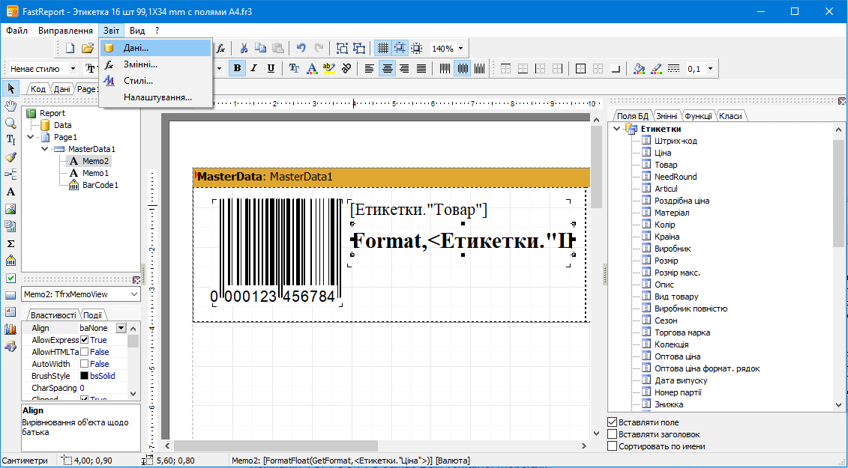Click the Copy icon

point(259,47)
